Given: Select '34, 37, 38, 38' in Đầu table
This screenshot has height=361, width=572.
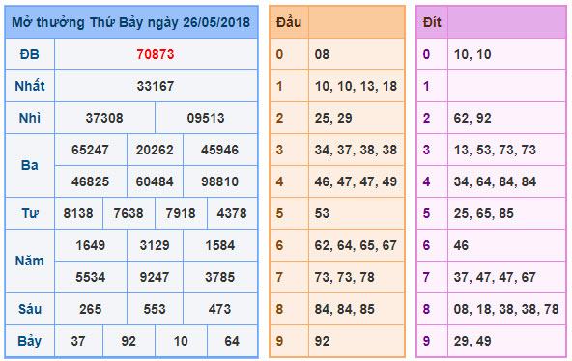Looking at the screenshot, I should point(356,150).
